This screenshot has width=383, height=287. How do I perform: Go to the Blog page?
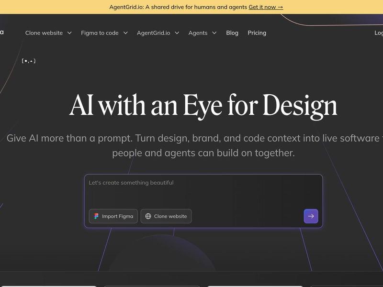(232, 33)
